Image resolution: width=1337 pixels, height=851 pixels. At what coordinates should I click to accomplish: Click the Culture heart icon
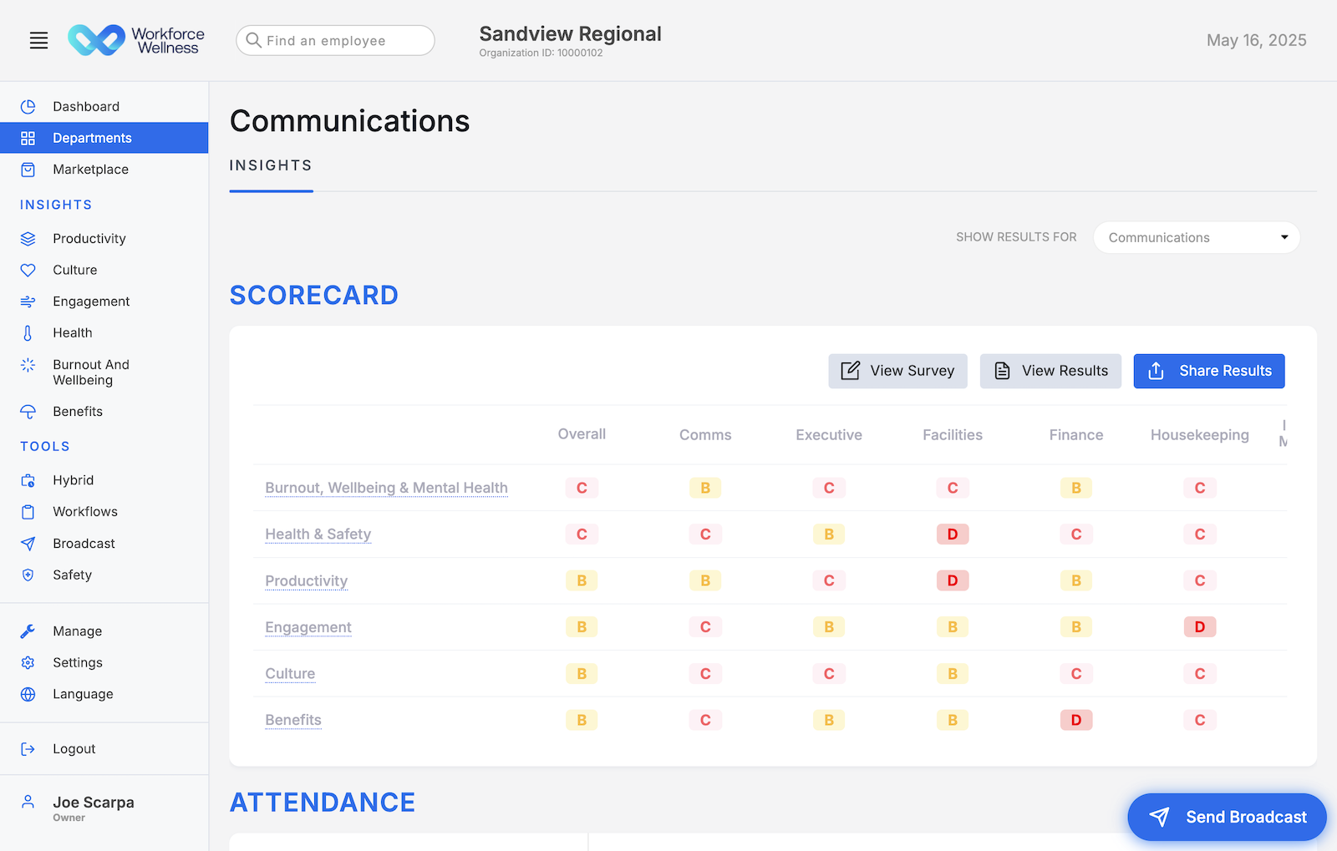28,271
